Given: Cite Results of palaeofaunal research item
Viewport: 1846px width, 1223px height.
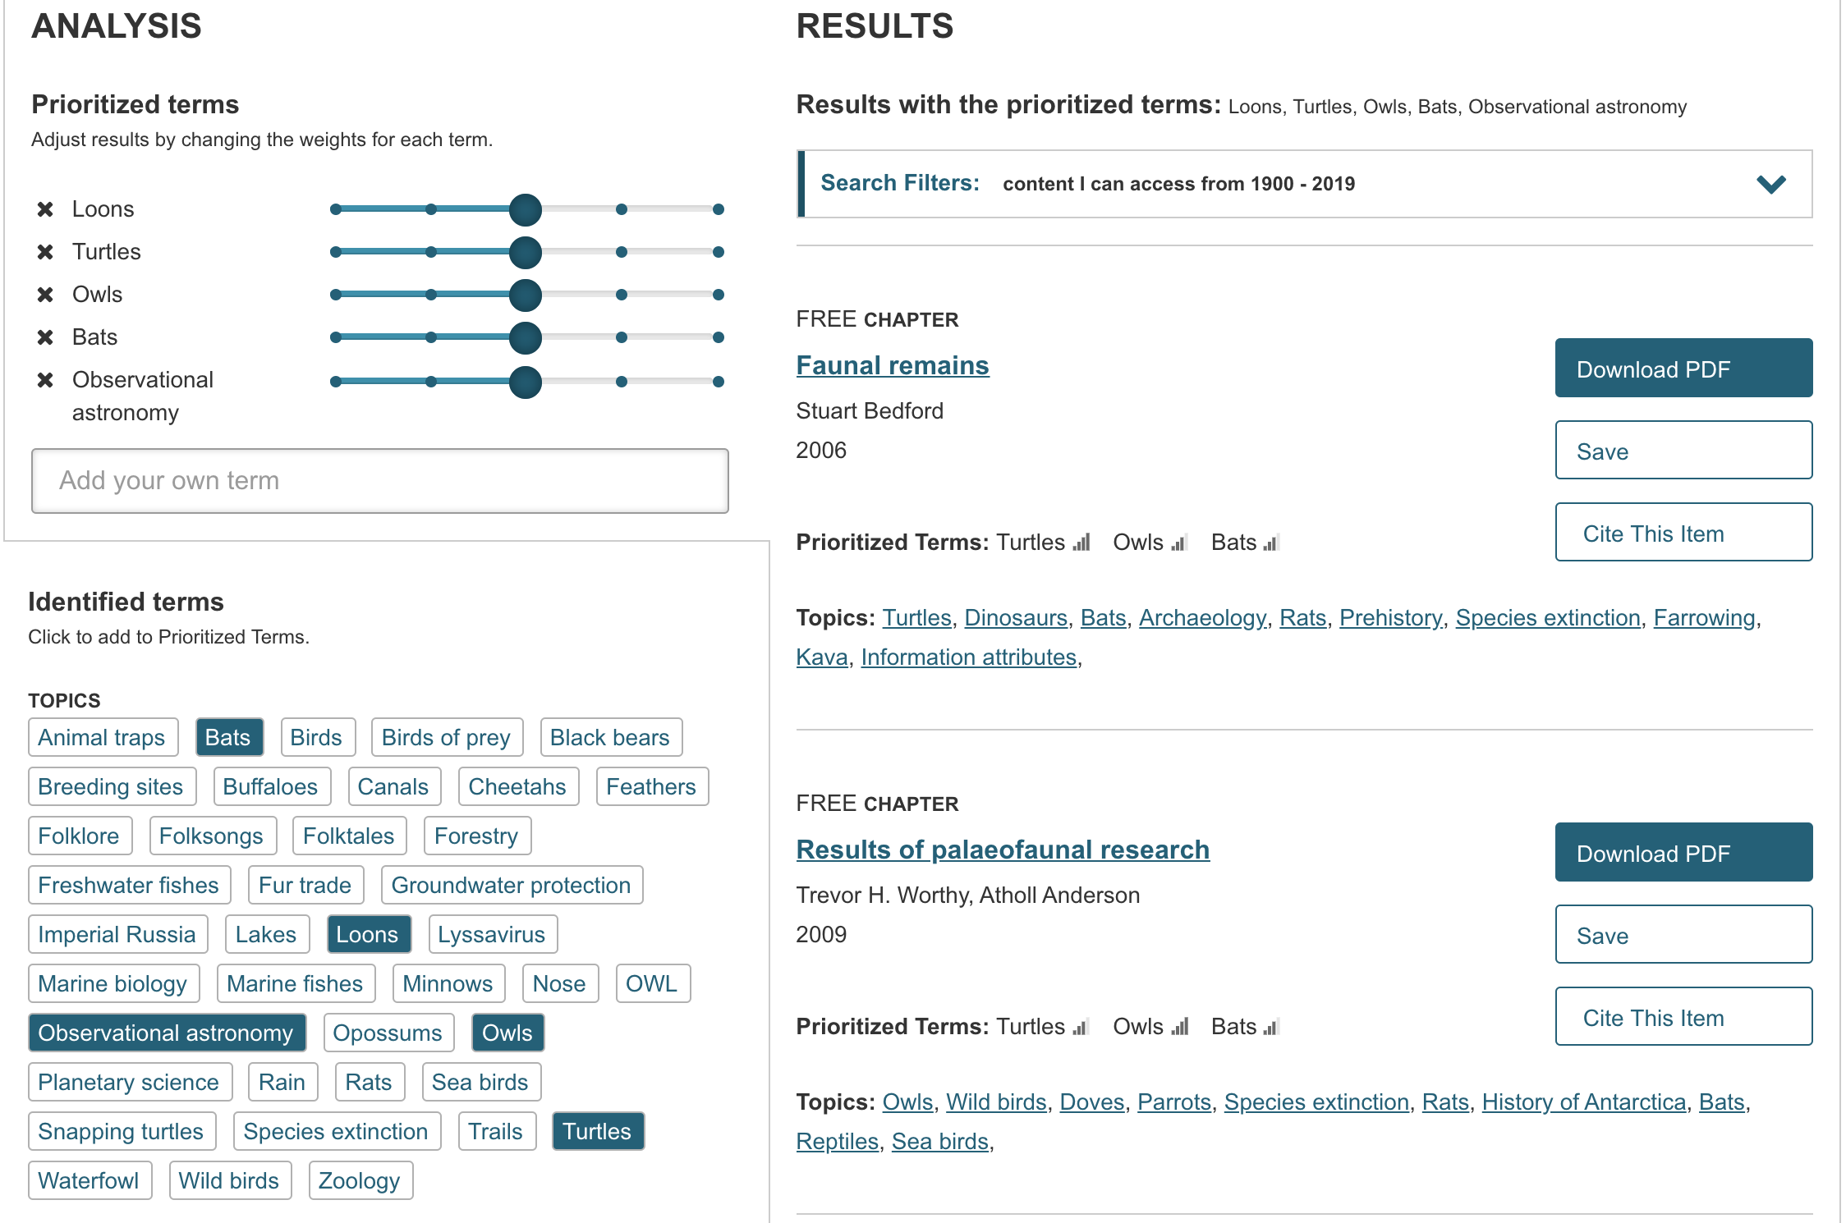Looking at the screenshot, I should pyautogui.click(x=1683, y=1016).
